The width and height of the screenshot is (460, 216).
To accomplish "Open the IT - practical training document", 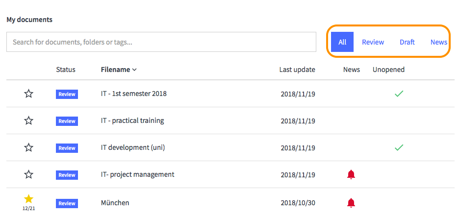I will point(132,120).
